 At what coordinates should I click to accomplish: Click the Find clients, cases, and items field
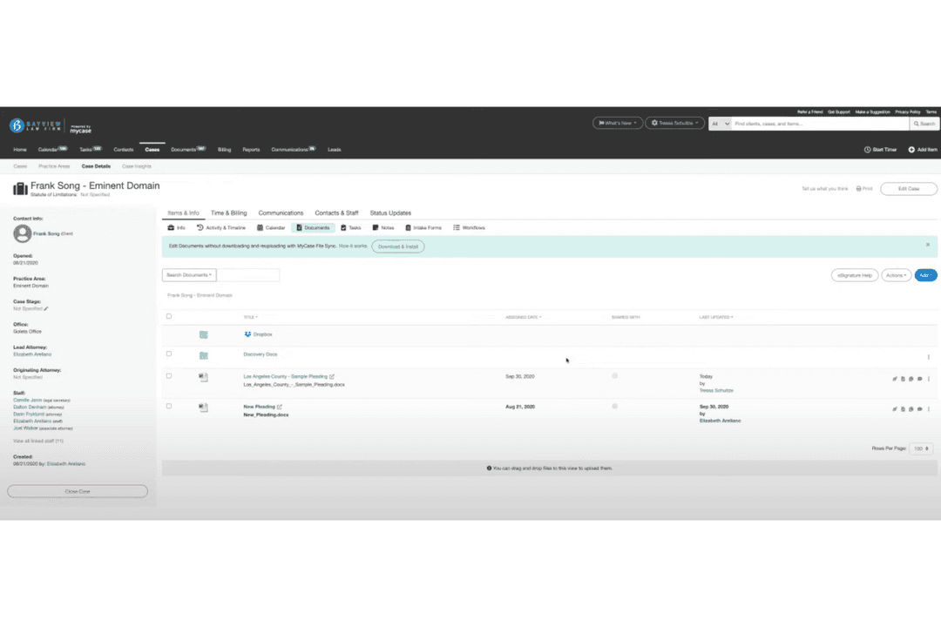(x=821, y=124)
